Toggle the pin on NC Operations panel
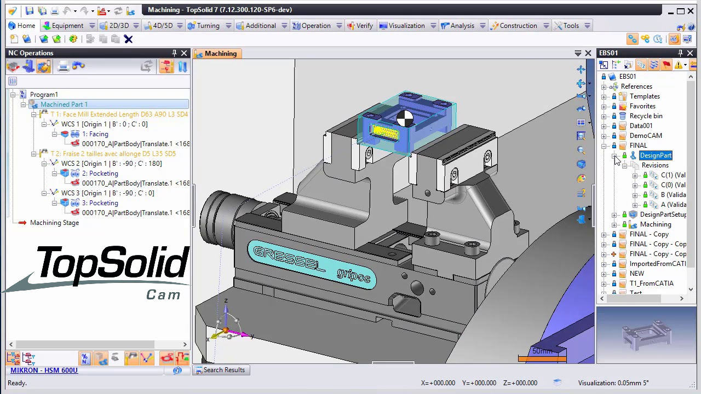The image size is (701, 394). tap(174, 53)
